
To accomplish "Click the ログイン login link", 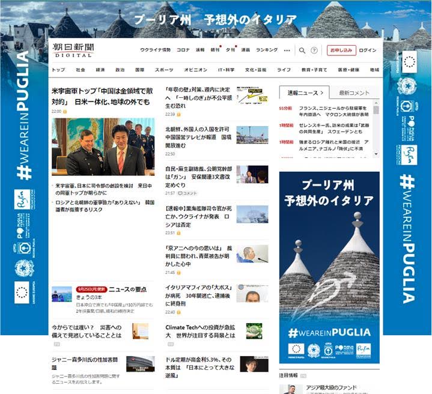I will (x=368, y=50).
